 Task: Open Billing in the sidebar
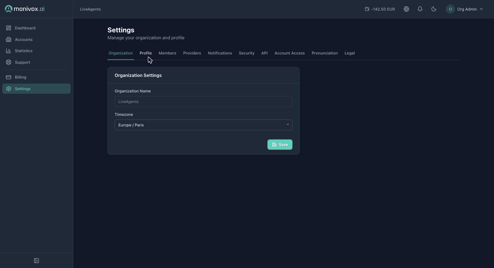click(x=36, y=77)
